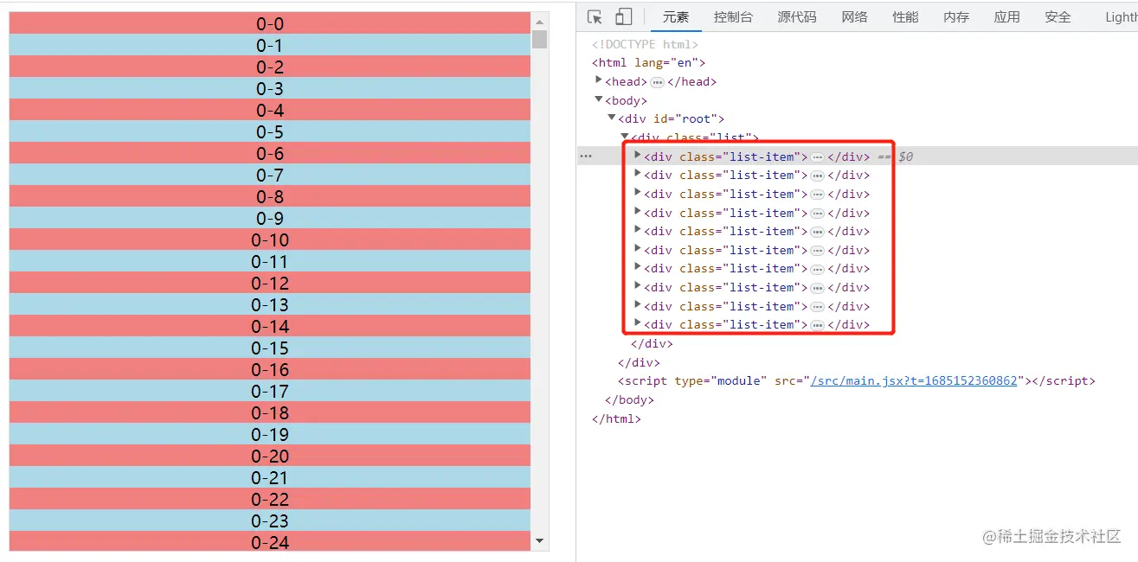The image size is (1138, 562).
Task: Click list row 0-24
Action: click(270, 541)
